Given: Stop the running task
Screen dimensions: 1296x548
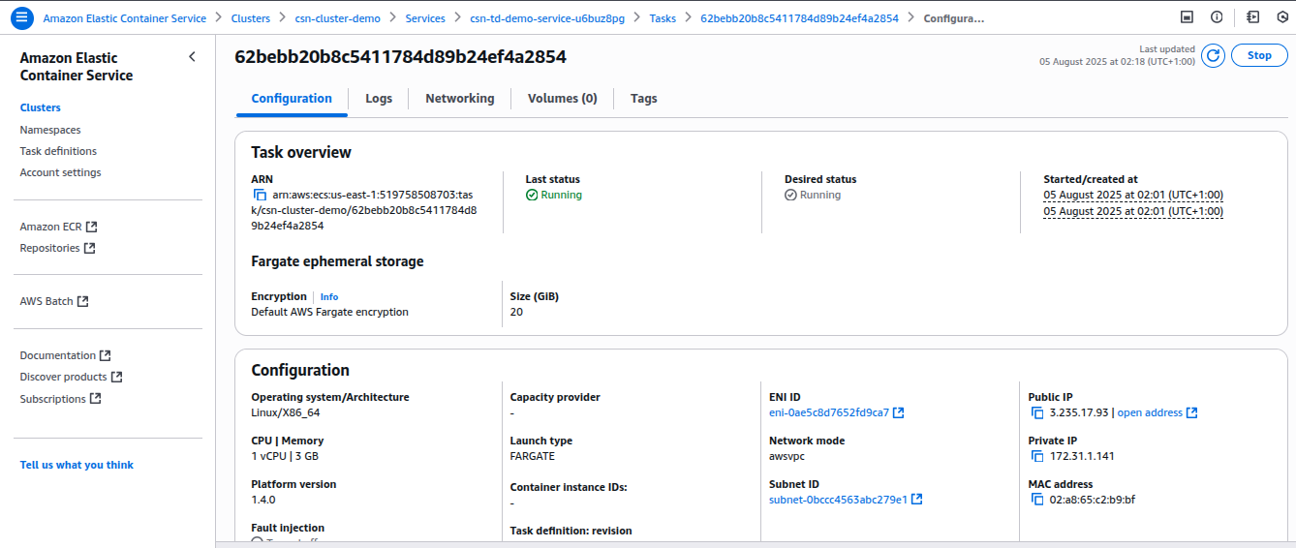Looking at the screenshot, I should 1259,55.
